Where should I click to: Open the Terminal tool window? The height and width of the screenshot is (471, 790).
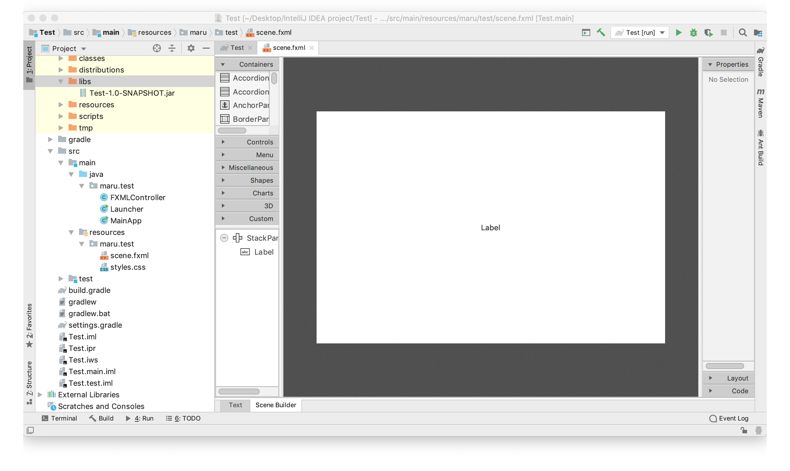pyautogui.click(x=60, y=418)
